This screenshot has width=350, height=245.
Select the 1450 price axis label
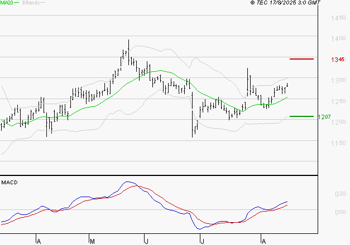click(x=337, y=19)
